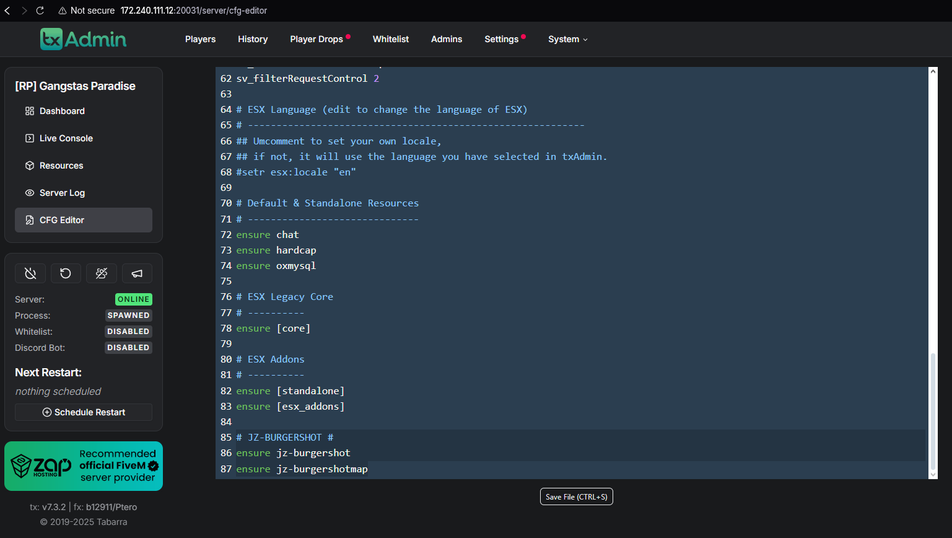Open the Settings tab

pyautogui.click(x=501, y=39)
